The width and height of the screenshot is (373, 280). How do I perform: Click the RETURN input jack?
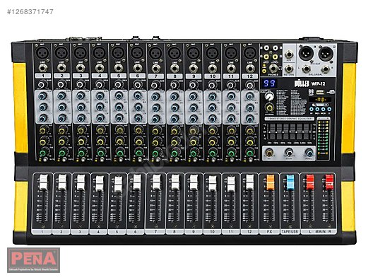[289, 69]
